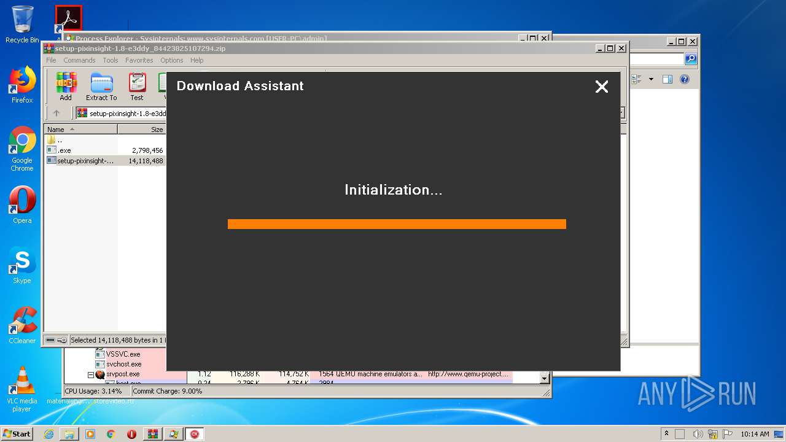
Task: Click the Help icon in Explorer window
Action: coord(685,79)
